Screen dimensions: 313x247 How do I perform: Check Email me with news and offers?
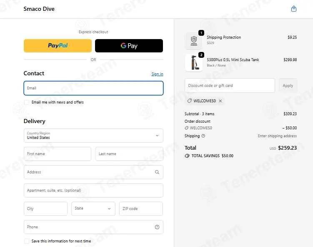coord(27,102)
